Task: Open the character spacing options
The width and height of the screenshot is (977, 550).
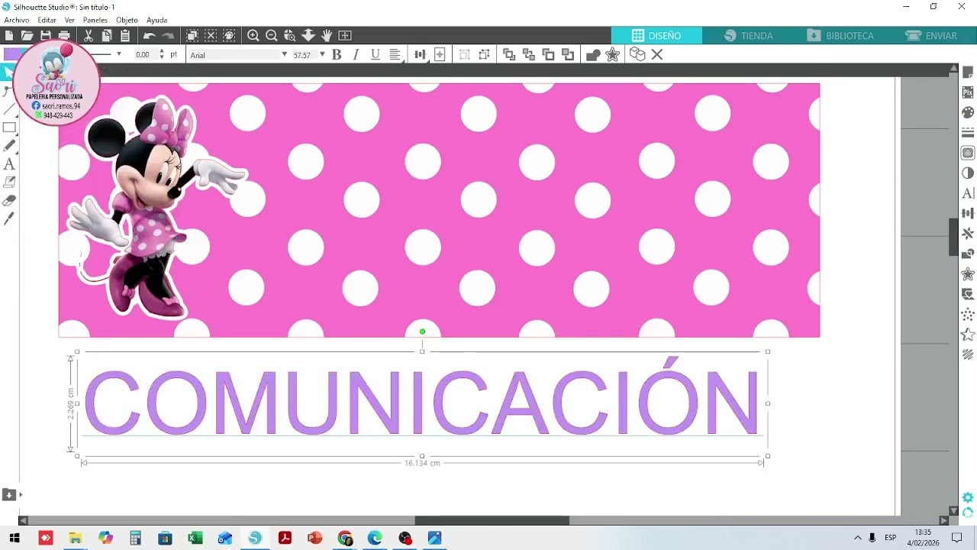Action: [420, 54]
